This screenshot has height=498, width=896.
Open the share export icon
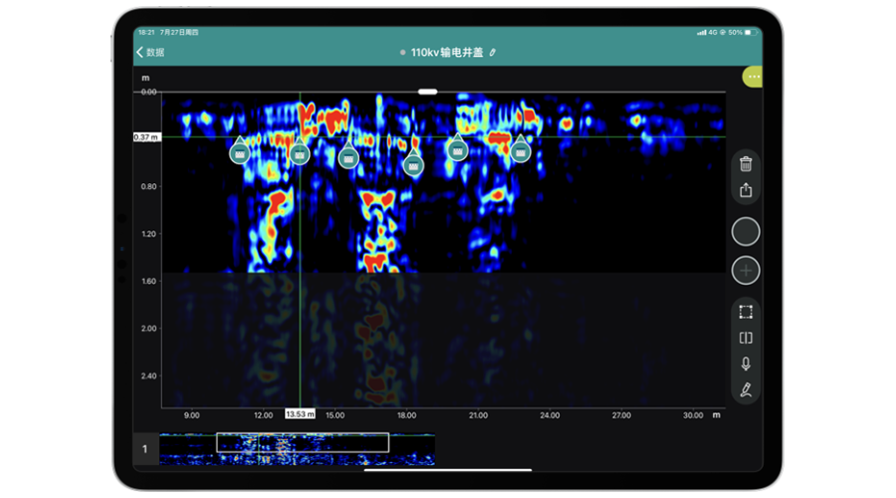[746, 190]
